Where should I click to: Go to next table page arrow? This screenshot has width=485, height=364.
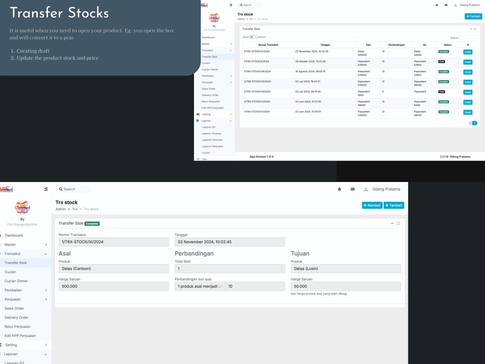pos(475,123)
